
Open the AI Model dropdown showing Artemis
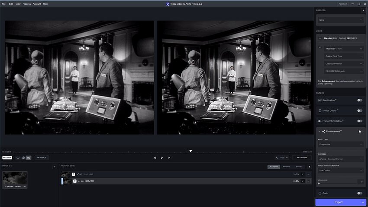[x=341, y=159]
